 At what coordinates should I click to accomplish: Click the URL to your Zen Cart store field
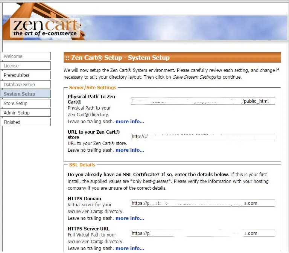(203, 136)
